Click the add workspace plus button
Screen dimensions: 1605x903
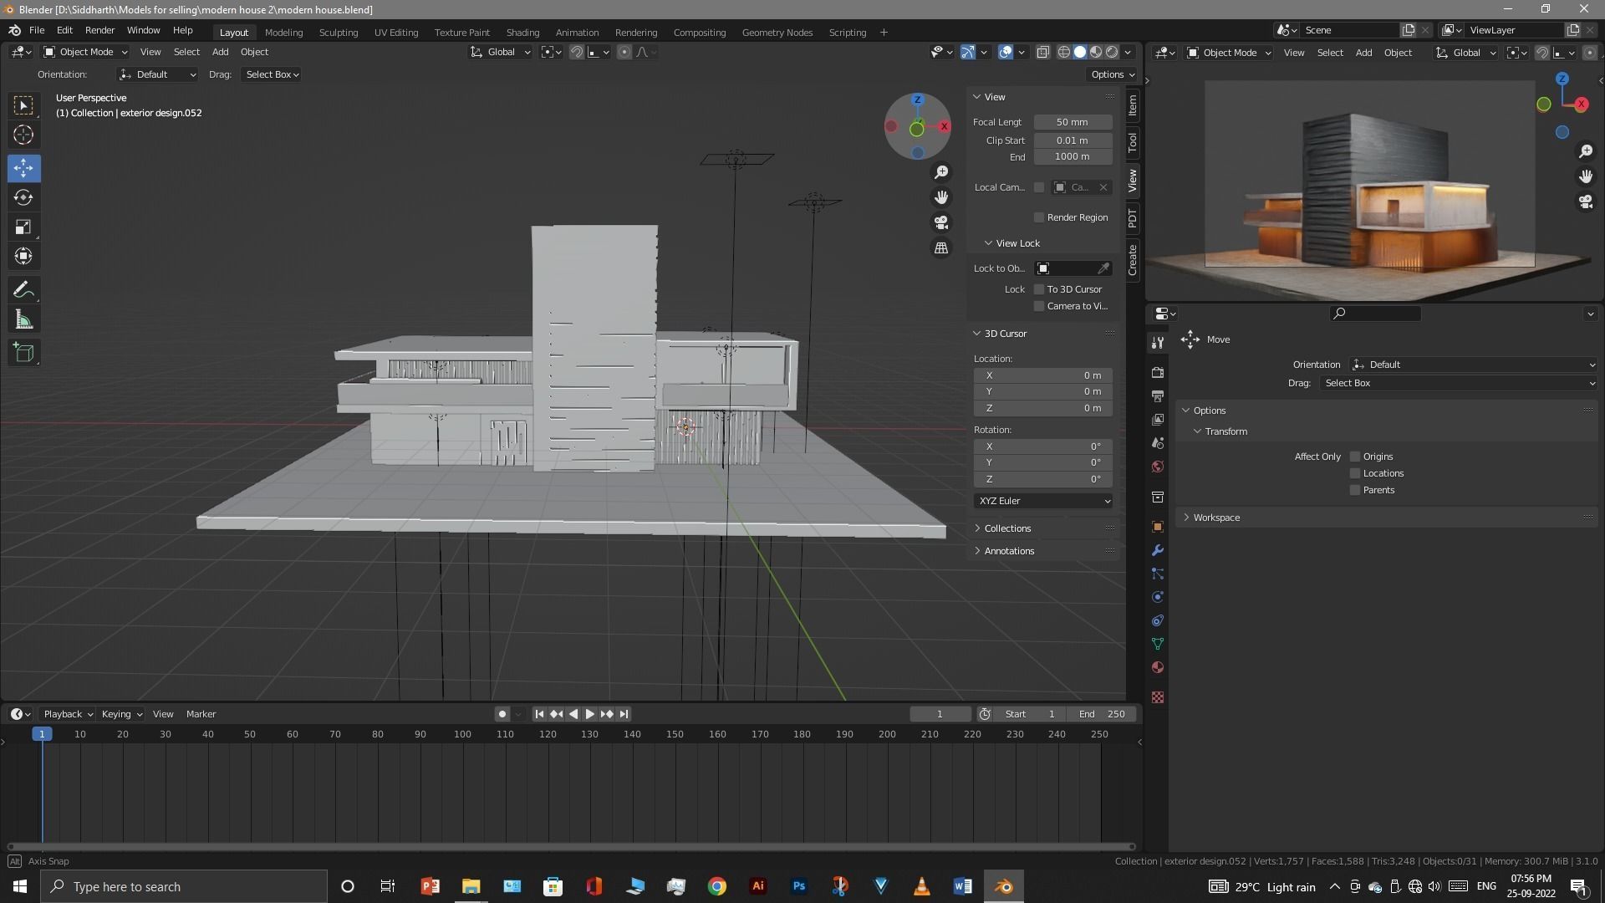[884, 33]
